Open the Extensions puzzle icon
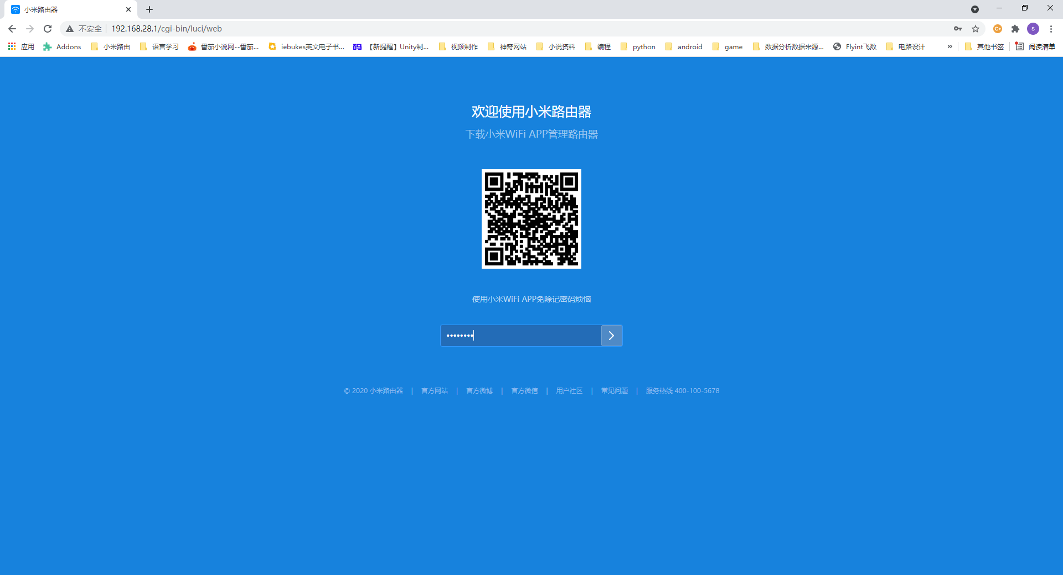This screenshot has height=575, width=1063. coord(1015,29)
